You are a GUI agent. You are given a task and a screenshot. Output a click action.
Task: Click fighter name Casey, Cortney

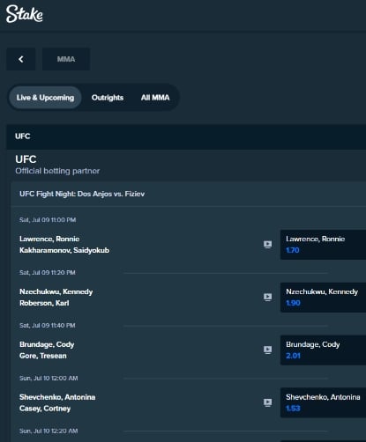[x=45, y=409]
